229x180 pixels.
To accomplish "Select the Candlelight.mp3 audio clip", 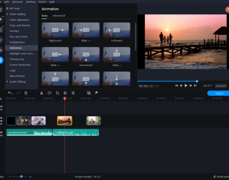I will 76,132.
